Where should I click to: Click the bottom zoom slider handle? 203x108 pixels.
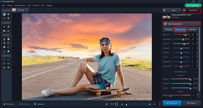126,104
